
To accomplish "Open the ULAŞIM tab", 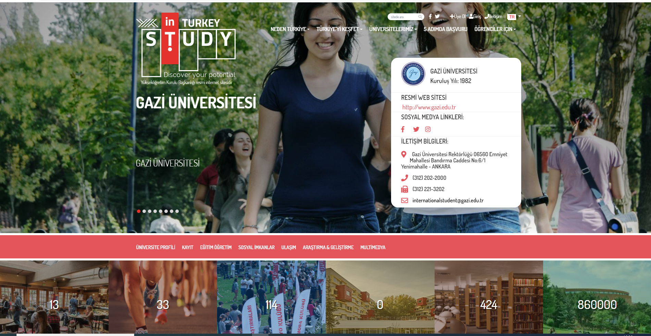I will point(288,247).
